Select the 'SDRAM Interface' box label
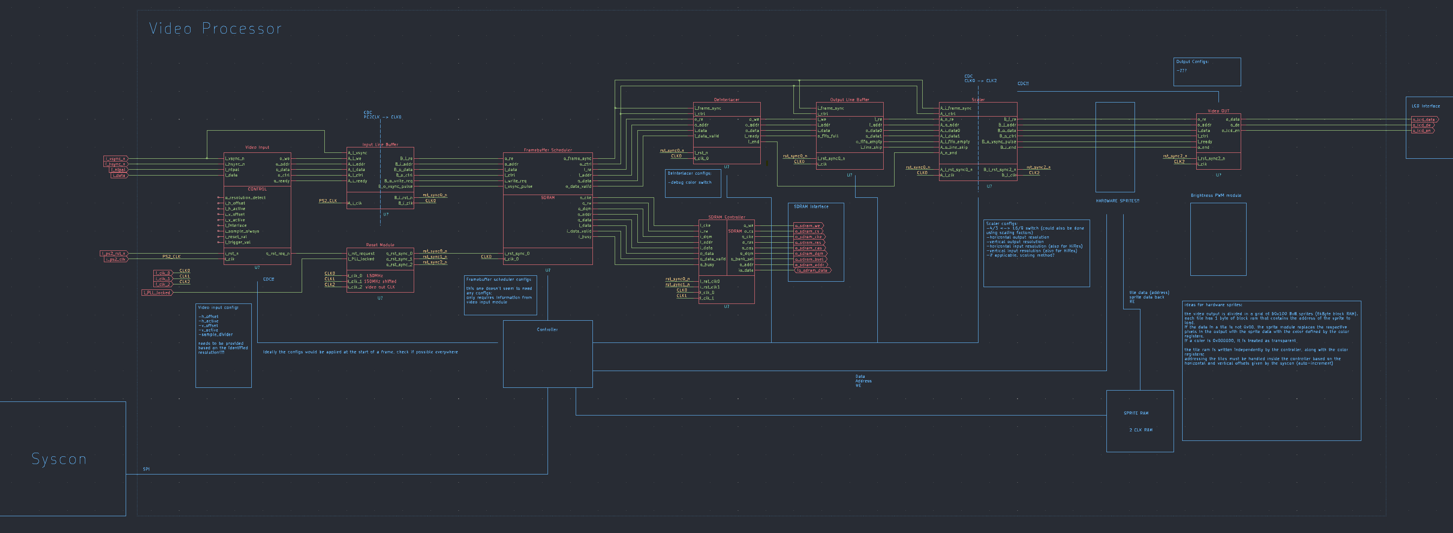1453x533 pixels. click(x=811, y=206)
